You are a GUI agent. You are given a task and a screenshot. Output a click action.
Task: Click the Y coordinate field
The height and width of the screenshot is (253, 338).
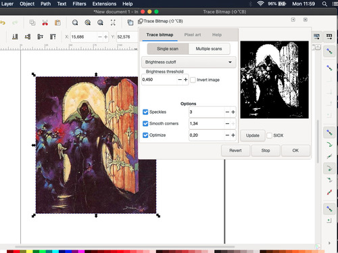[126, 37]
